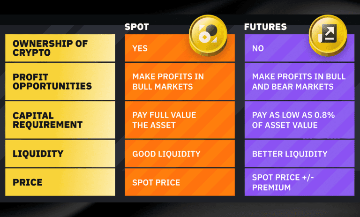Click Make Profits in Bull Markets cell
The height and width of the screenshot is (217, 360).
pos(180,82)
